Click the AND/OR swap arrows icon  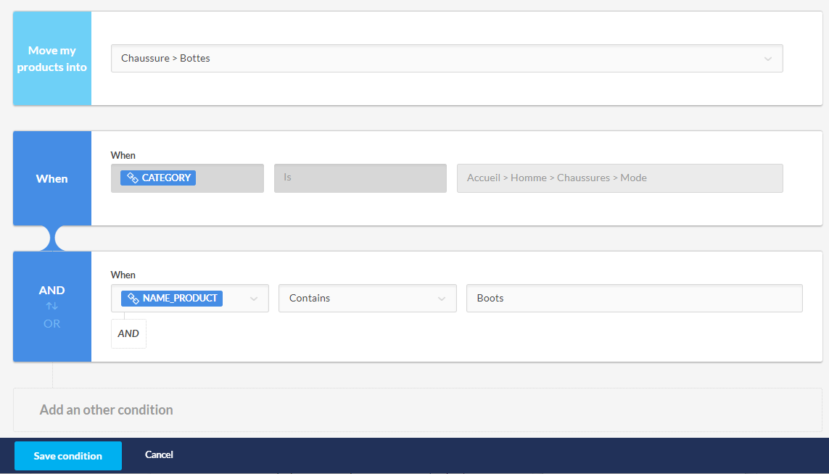point(52,307)
